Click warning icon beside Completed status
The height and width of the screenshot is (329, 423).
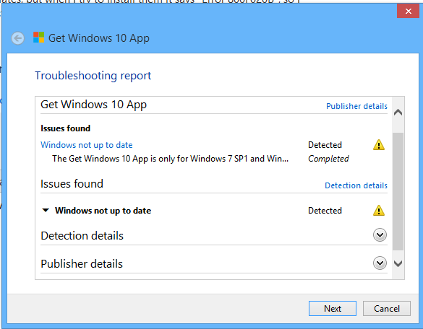coord(379,145)
